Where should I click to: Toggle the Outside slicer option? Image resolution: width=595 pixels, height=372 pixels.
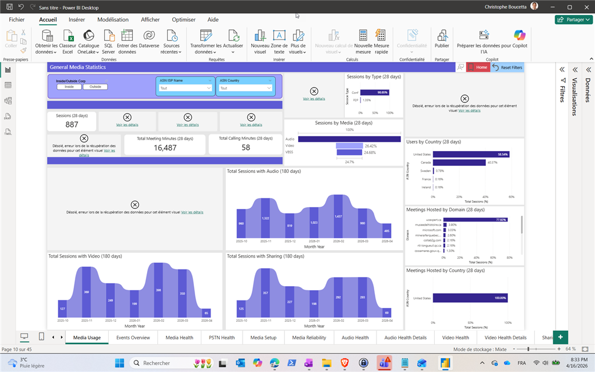click(x=95, y=87)
